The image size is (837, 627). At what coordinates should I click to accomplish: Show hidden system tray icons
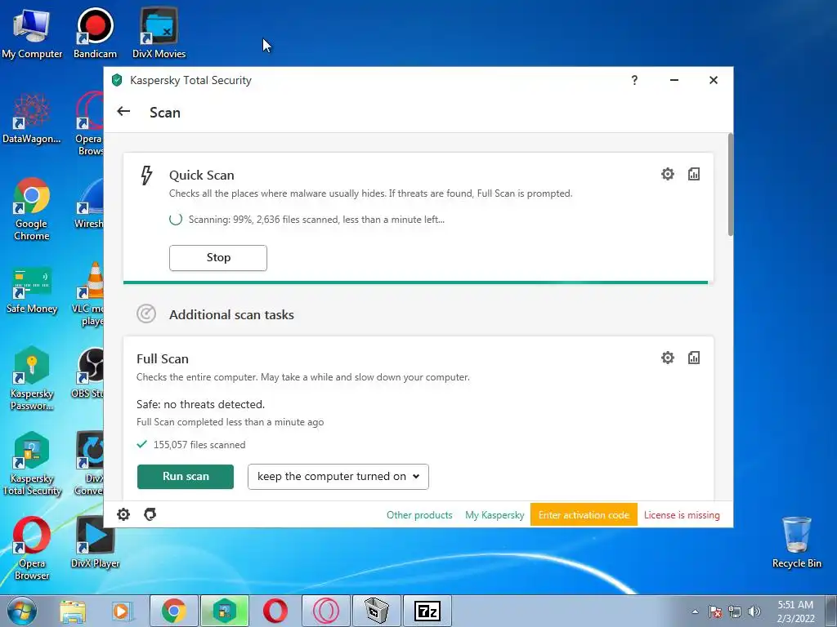coord(695,611)
